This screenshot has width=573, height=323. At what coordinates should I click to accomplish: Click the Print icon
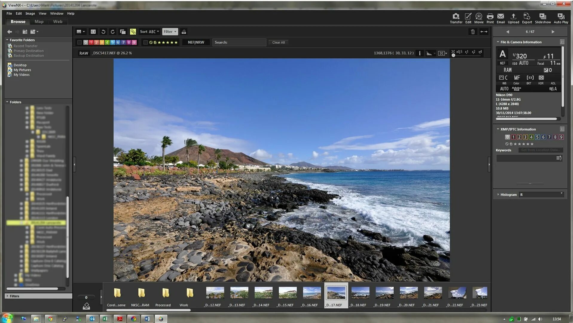490,18
